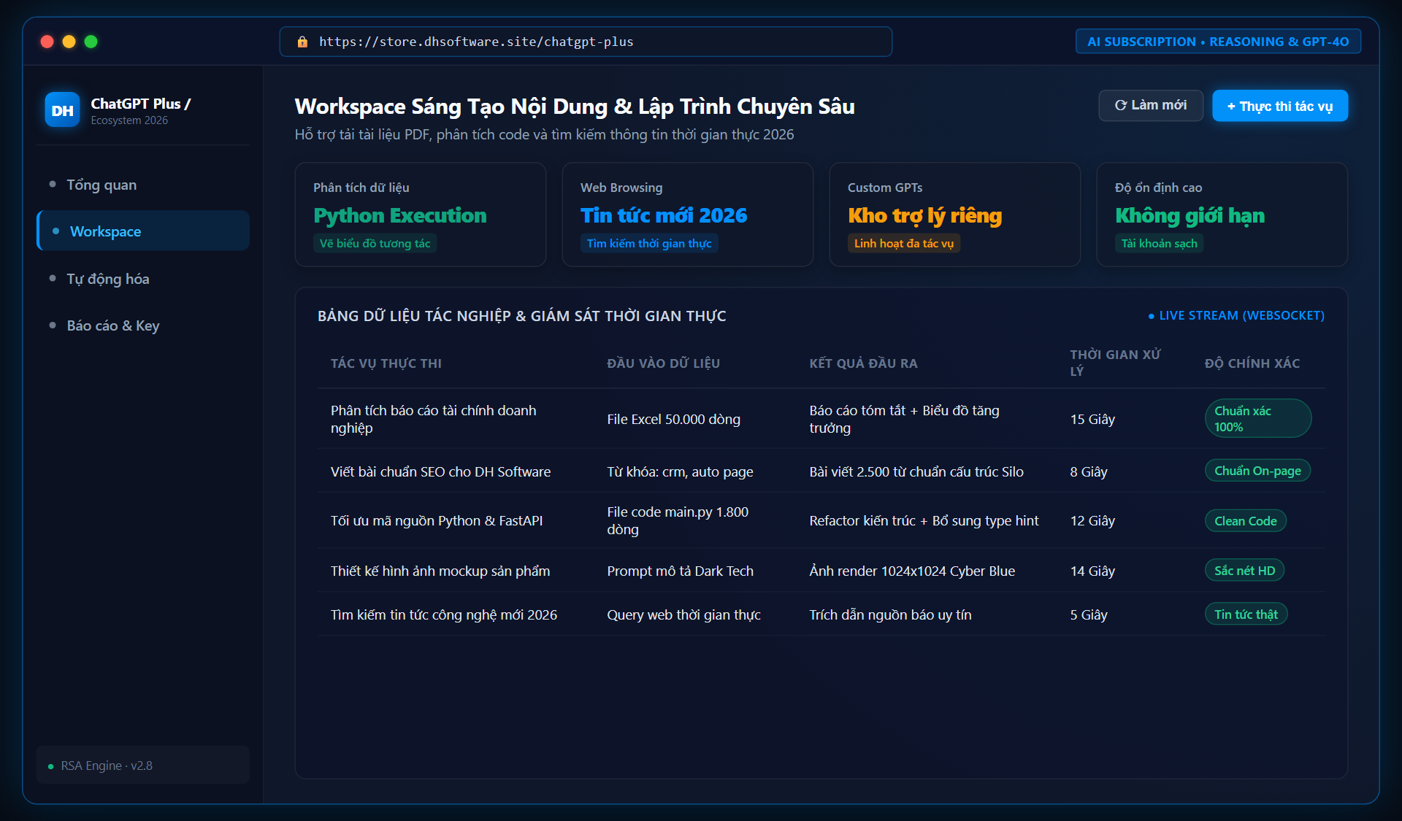Click the store URL address field
The height and width of the screenshot is (821, 1402).
pos(586,42)
